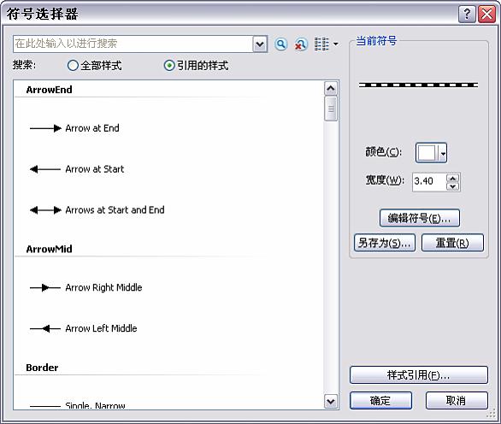The image size is (501, 424).
Task: Expand the search box dropdown arrow
Action: pos(260,44)
